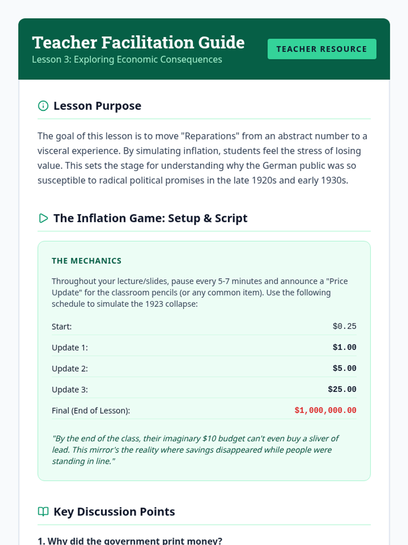Click the TEACHER RESOURCE badge
The width and height of the screenshot is (408, 545).
(x=322, y=49)
